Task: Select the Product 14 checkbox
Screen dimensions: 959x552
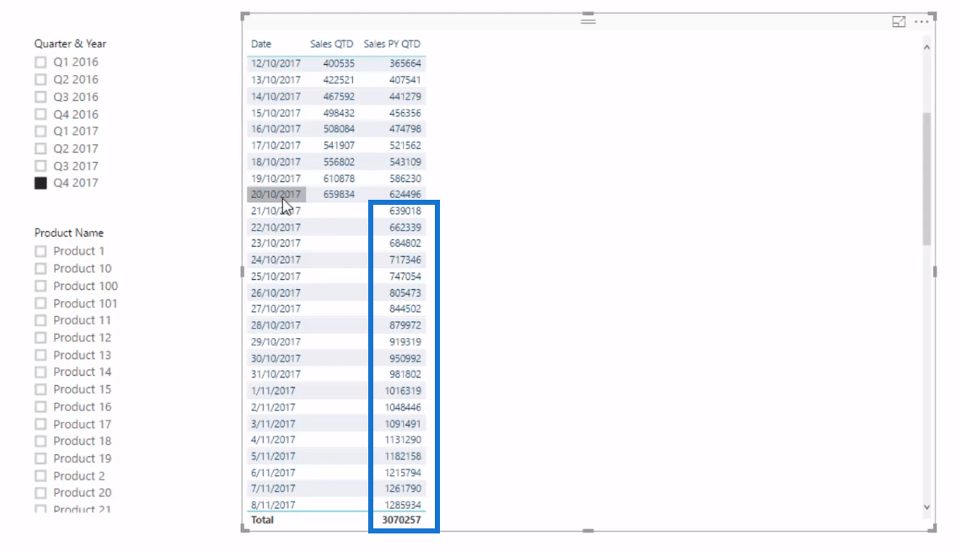Action: pyautogui.click(x=40, y=372)
